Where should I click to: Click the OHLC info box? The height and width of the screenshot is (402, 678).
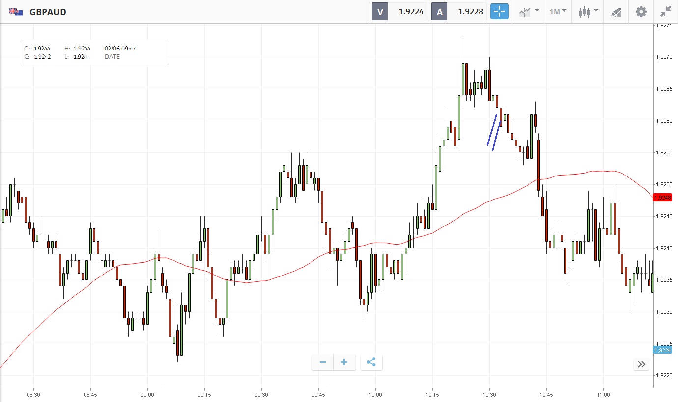pyautogui.click(x=94, y=52)
